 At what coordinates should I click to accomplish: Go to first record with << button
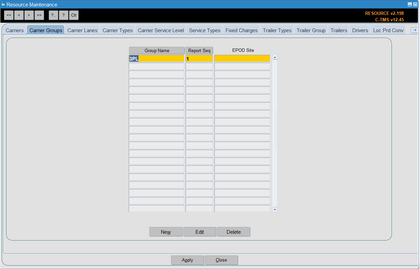[9, 15]
